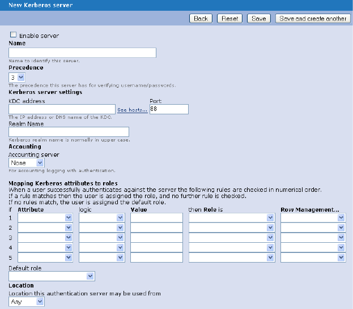The width and height of the screenshot is (353, 309).
Task: Open Row Management dropdown in rule 3
Action: click(x=313, y=238)
